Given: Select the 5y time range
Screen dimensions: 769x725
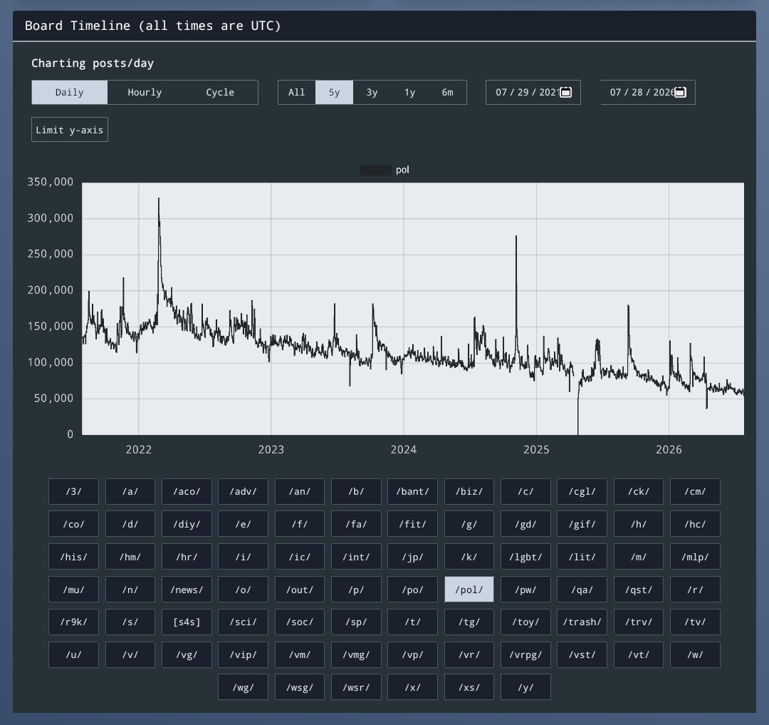Looking at the screenshot, I should click(334, 92).
